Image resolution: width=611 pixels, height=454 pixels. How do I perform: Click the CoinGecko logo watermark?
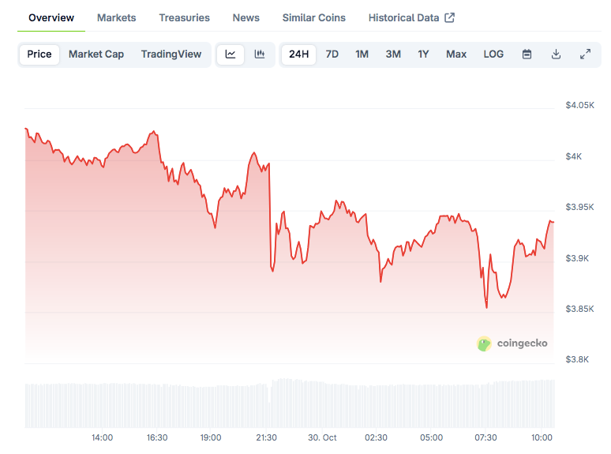(512, 343)
